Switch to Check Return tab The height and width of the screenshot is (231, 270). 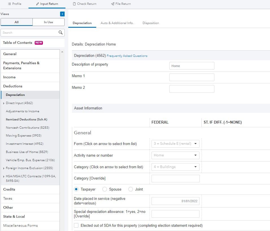(84, 4)
